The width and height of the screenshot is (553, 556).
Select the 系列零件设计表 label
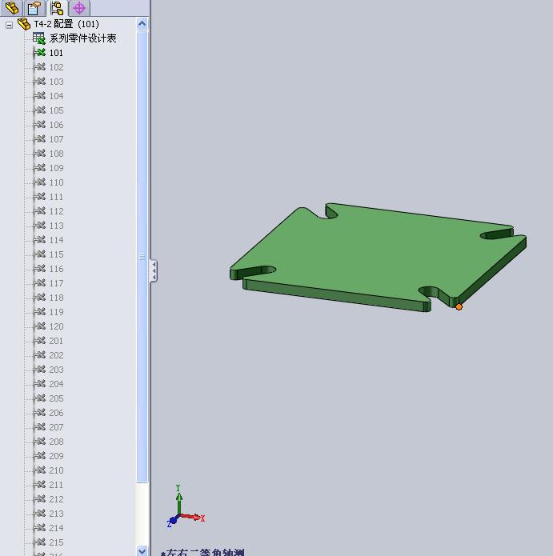[82, 38]
